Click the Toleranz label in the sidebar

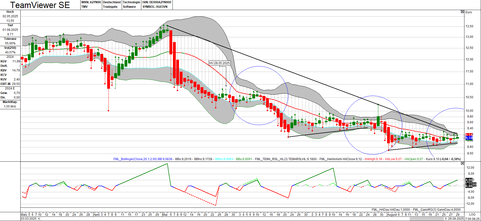[10, 39]
